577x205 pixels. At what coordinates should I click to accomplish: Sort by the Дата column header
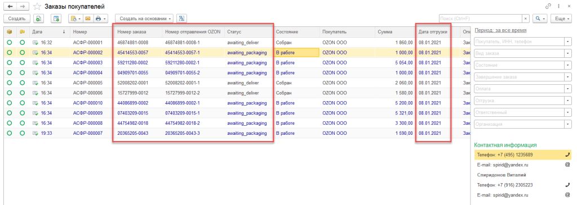(x=50, y=32)
